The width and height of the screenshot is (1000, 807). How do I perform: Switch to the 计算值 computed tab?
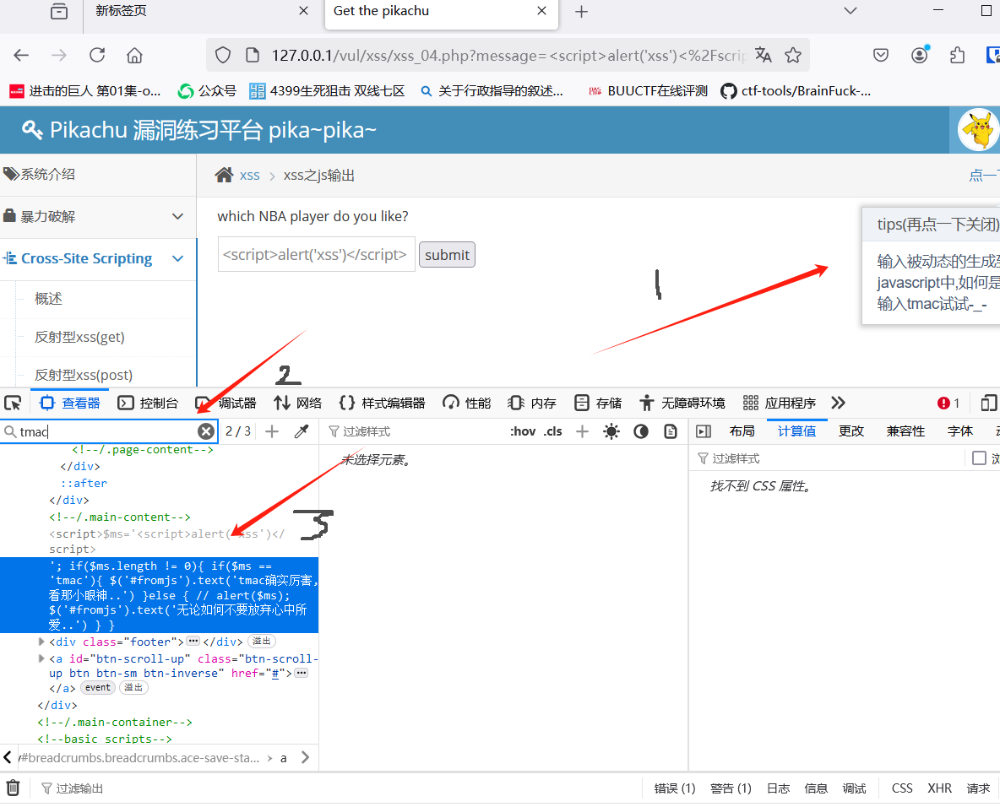point(796,431)
